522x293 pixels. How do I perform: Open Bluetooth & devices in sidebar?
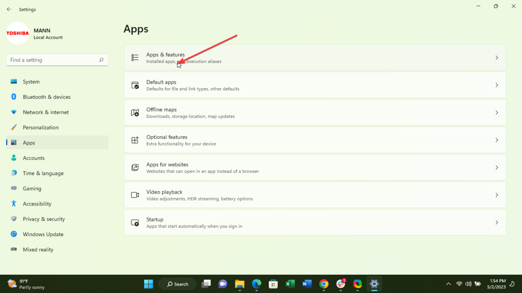tap(57, 97)
